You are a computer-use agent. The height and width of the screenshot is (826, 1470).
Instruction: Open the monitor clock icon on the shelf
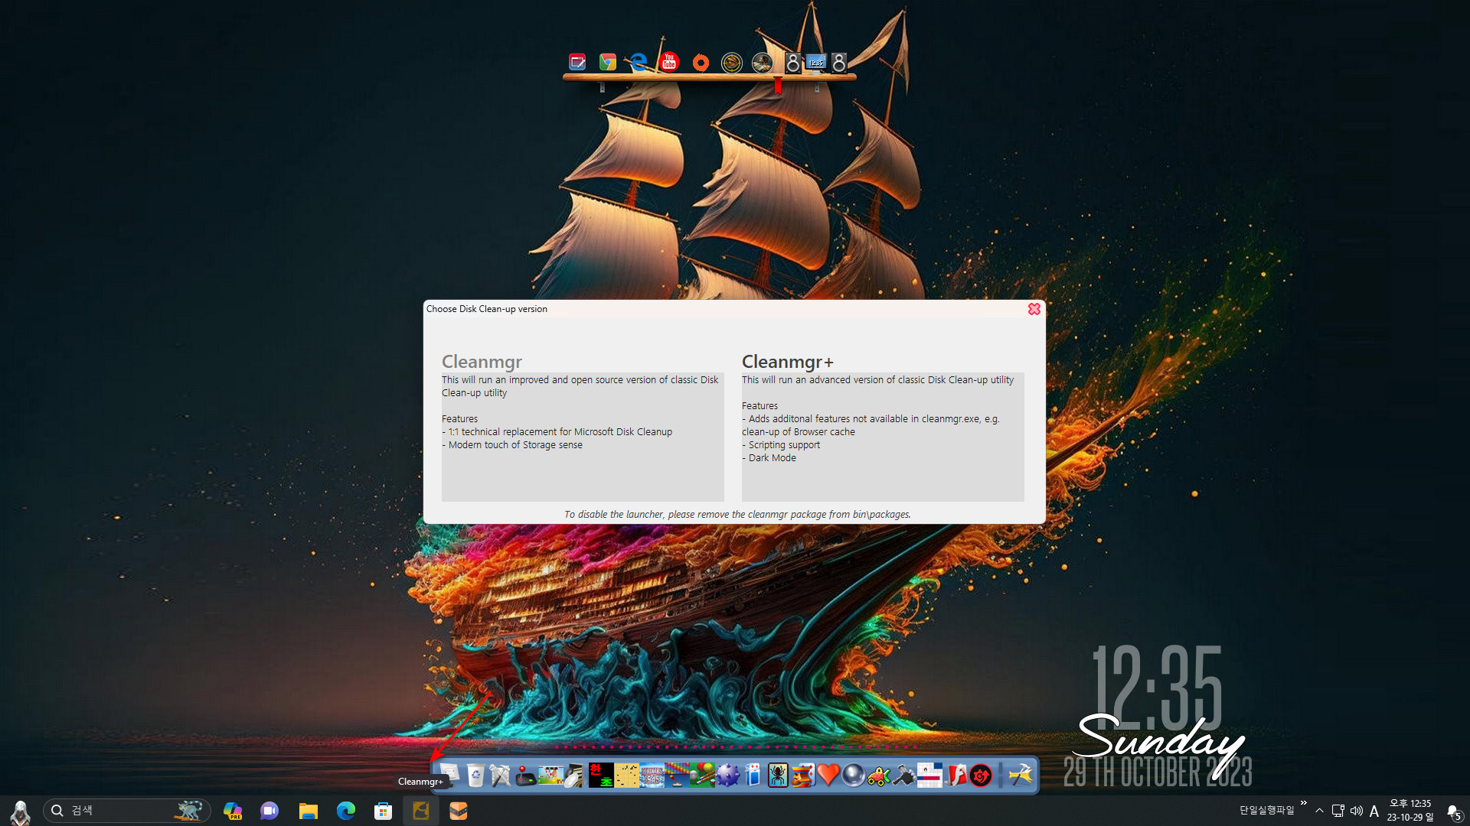816,63
